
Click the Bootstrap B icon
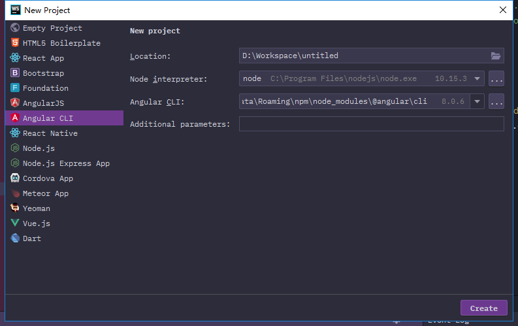tap(15, 73)
